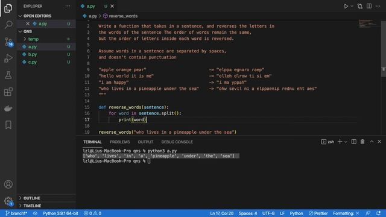Kill the terminal with trash icon
Viewport: 386px width, 217px height.
[362, 142]
